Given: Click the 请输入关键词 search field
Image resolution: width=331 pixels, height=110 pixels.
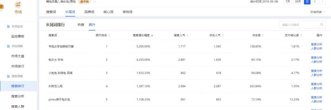Looking at the screenshot, I should point(302,25).
